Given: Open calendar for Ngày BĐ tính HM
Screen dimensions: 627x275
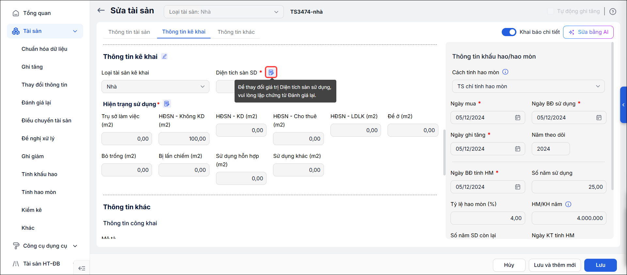Looking at the screenshot, I should (518, 187).
